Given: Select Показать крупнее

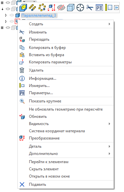Looking at the screenshot, I should (66, 101).
